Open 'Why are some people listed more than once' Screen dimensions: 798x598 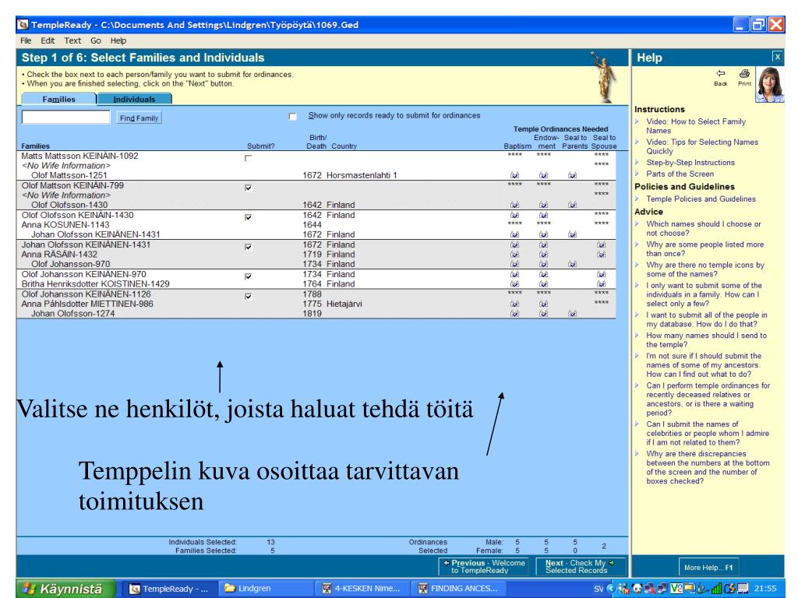click(704, 248)
